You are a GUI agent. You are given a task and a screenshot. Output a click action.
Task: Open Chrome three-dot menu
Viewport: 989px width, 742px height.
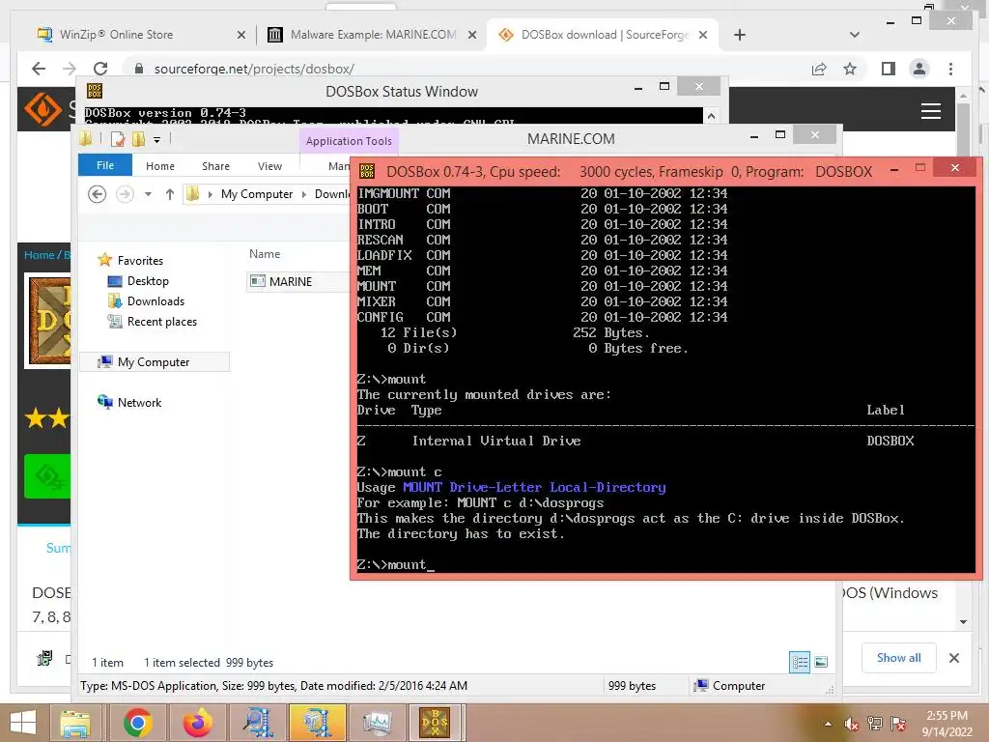point(950,69)
